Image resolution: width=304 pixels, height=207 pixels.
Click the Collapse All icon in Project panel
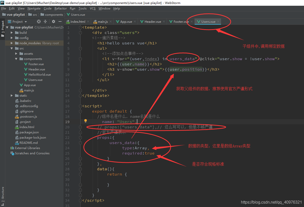(x=45, y=22)
